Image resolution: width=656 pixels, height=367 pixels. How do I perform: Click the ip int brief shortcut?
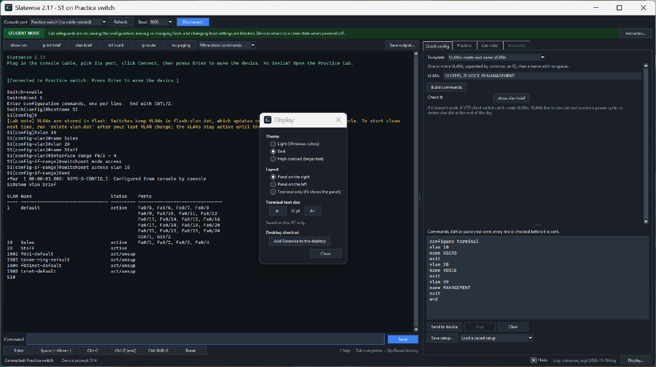(x=51, y=45)
